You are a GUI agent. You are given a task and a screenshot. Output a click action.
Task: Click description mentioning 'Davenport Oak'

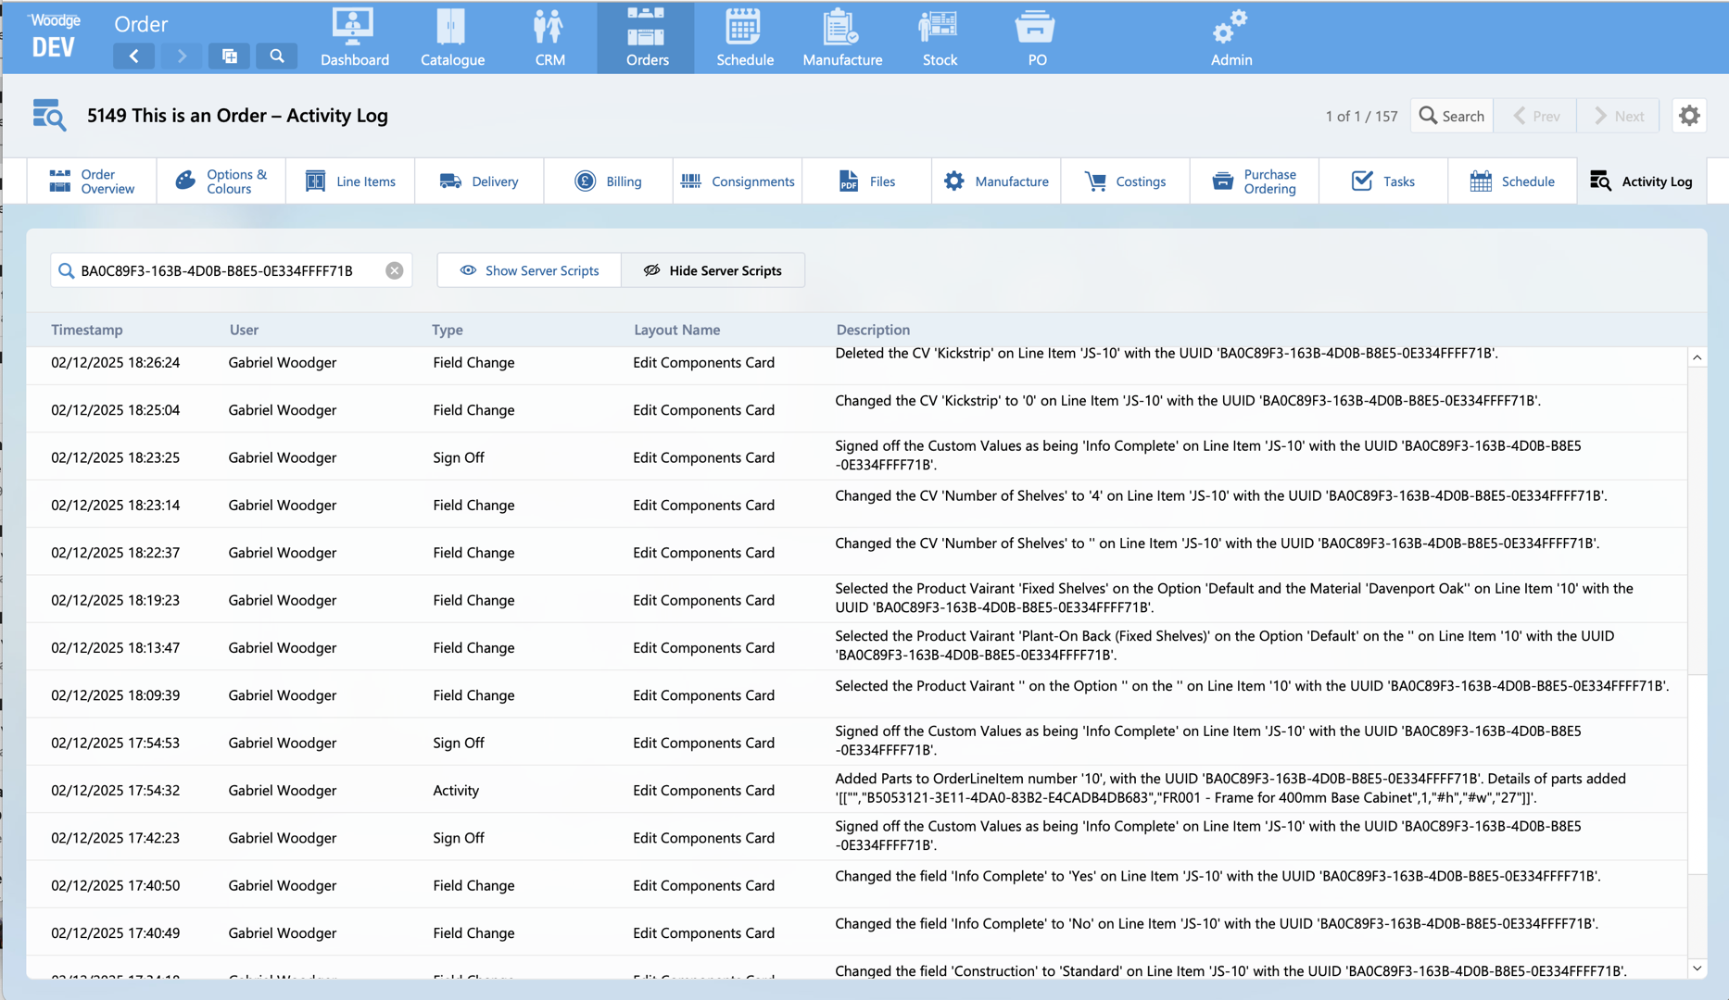(x=1234, y=597)
